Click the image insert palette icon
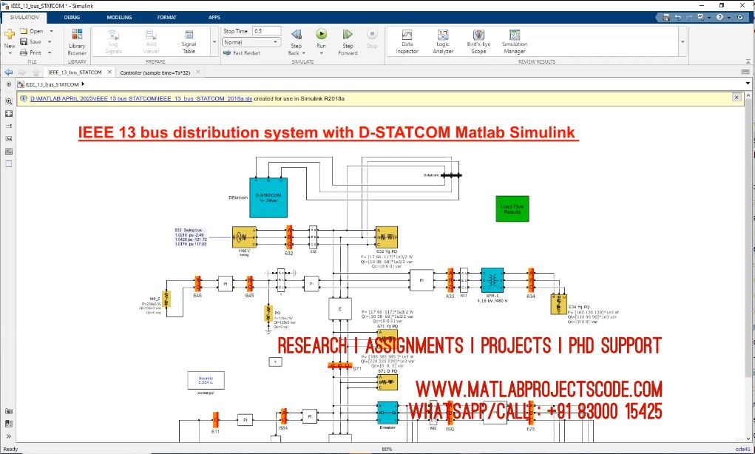The image size is (755, 454). [9, 151]
